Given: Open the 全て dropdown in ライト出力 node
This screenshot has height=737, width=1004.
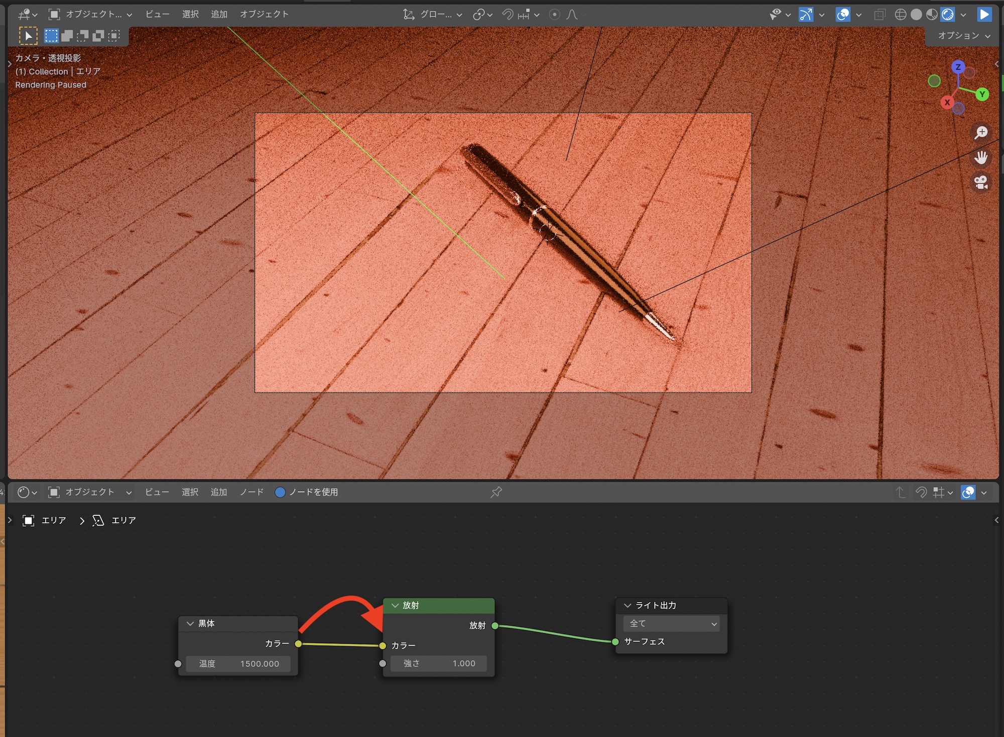Looking at the screenshot, I should [x=672, y=624].
